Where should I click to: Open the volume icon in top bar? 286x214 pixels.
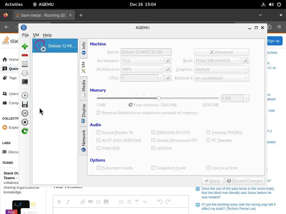[271, 4]
